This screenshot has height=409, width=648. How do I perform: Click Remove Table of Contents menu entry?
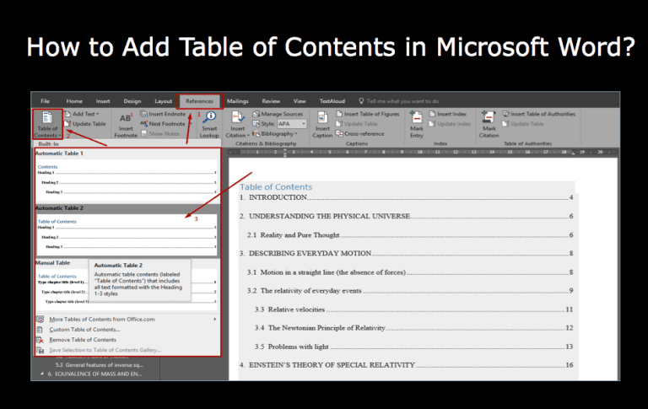(x=83, y=340)
